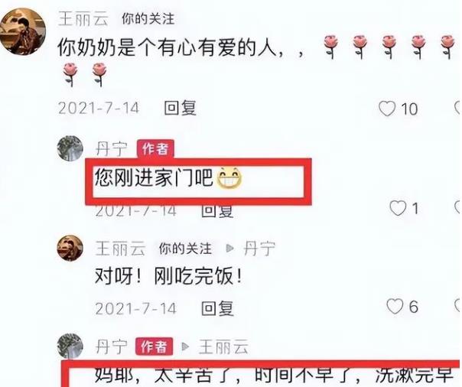Open 王丽云 username at the top comment
Screen dimensions: 462x387
(83, 19)
